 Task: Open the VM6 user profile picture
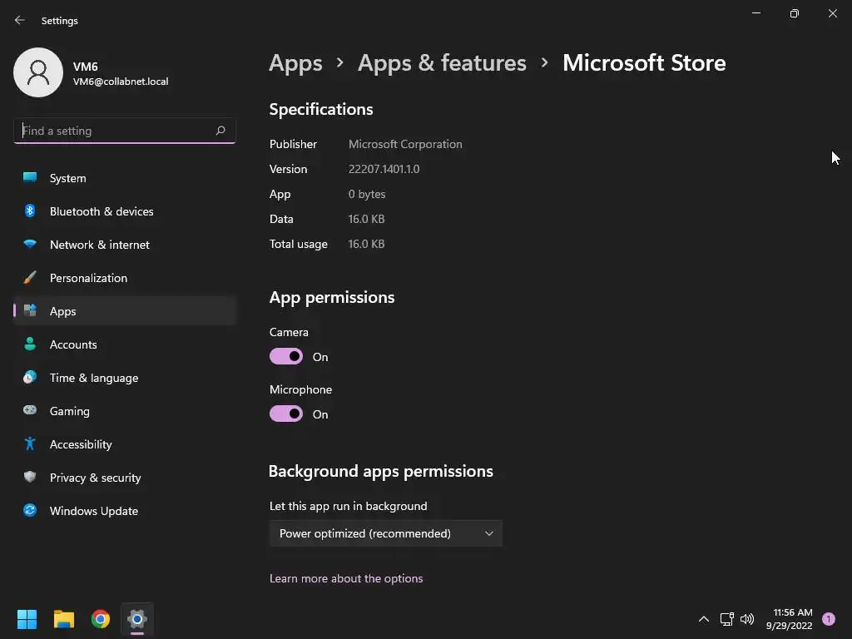[38, 72]
